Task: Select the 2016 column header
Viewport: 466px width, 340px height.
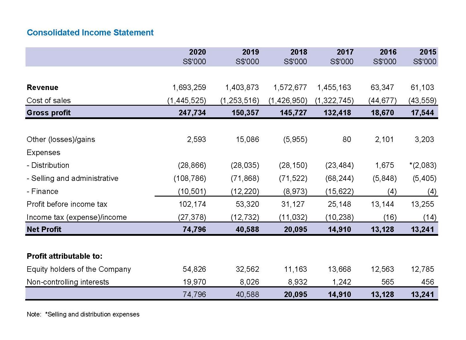Action: coord(388,52)
